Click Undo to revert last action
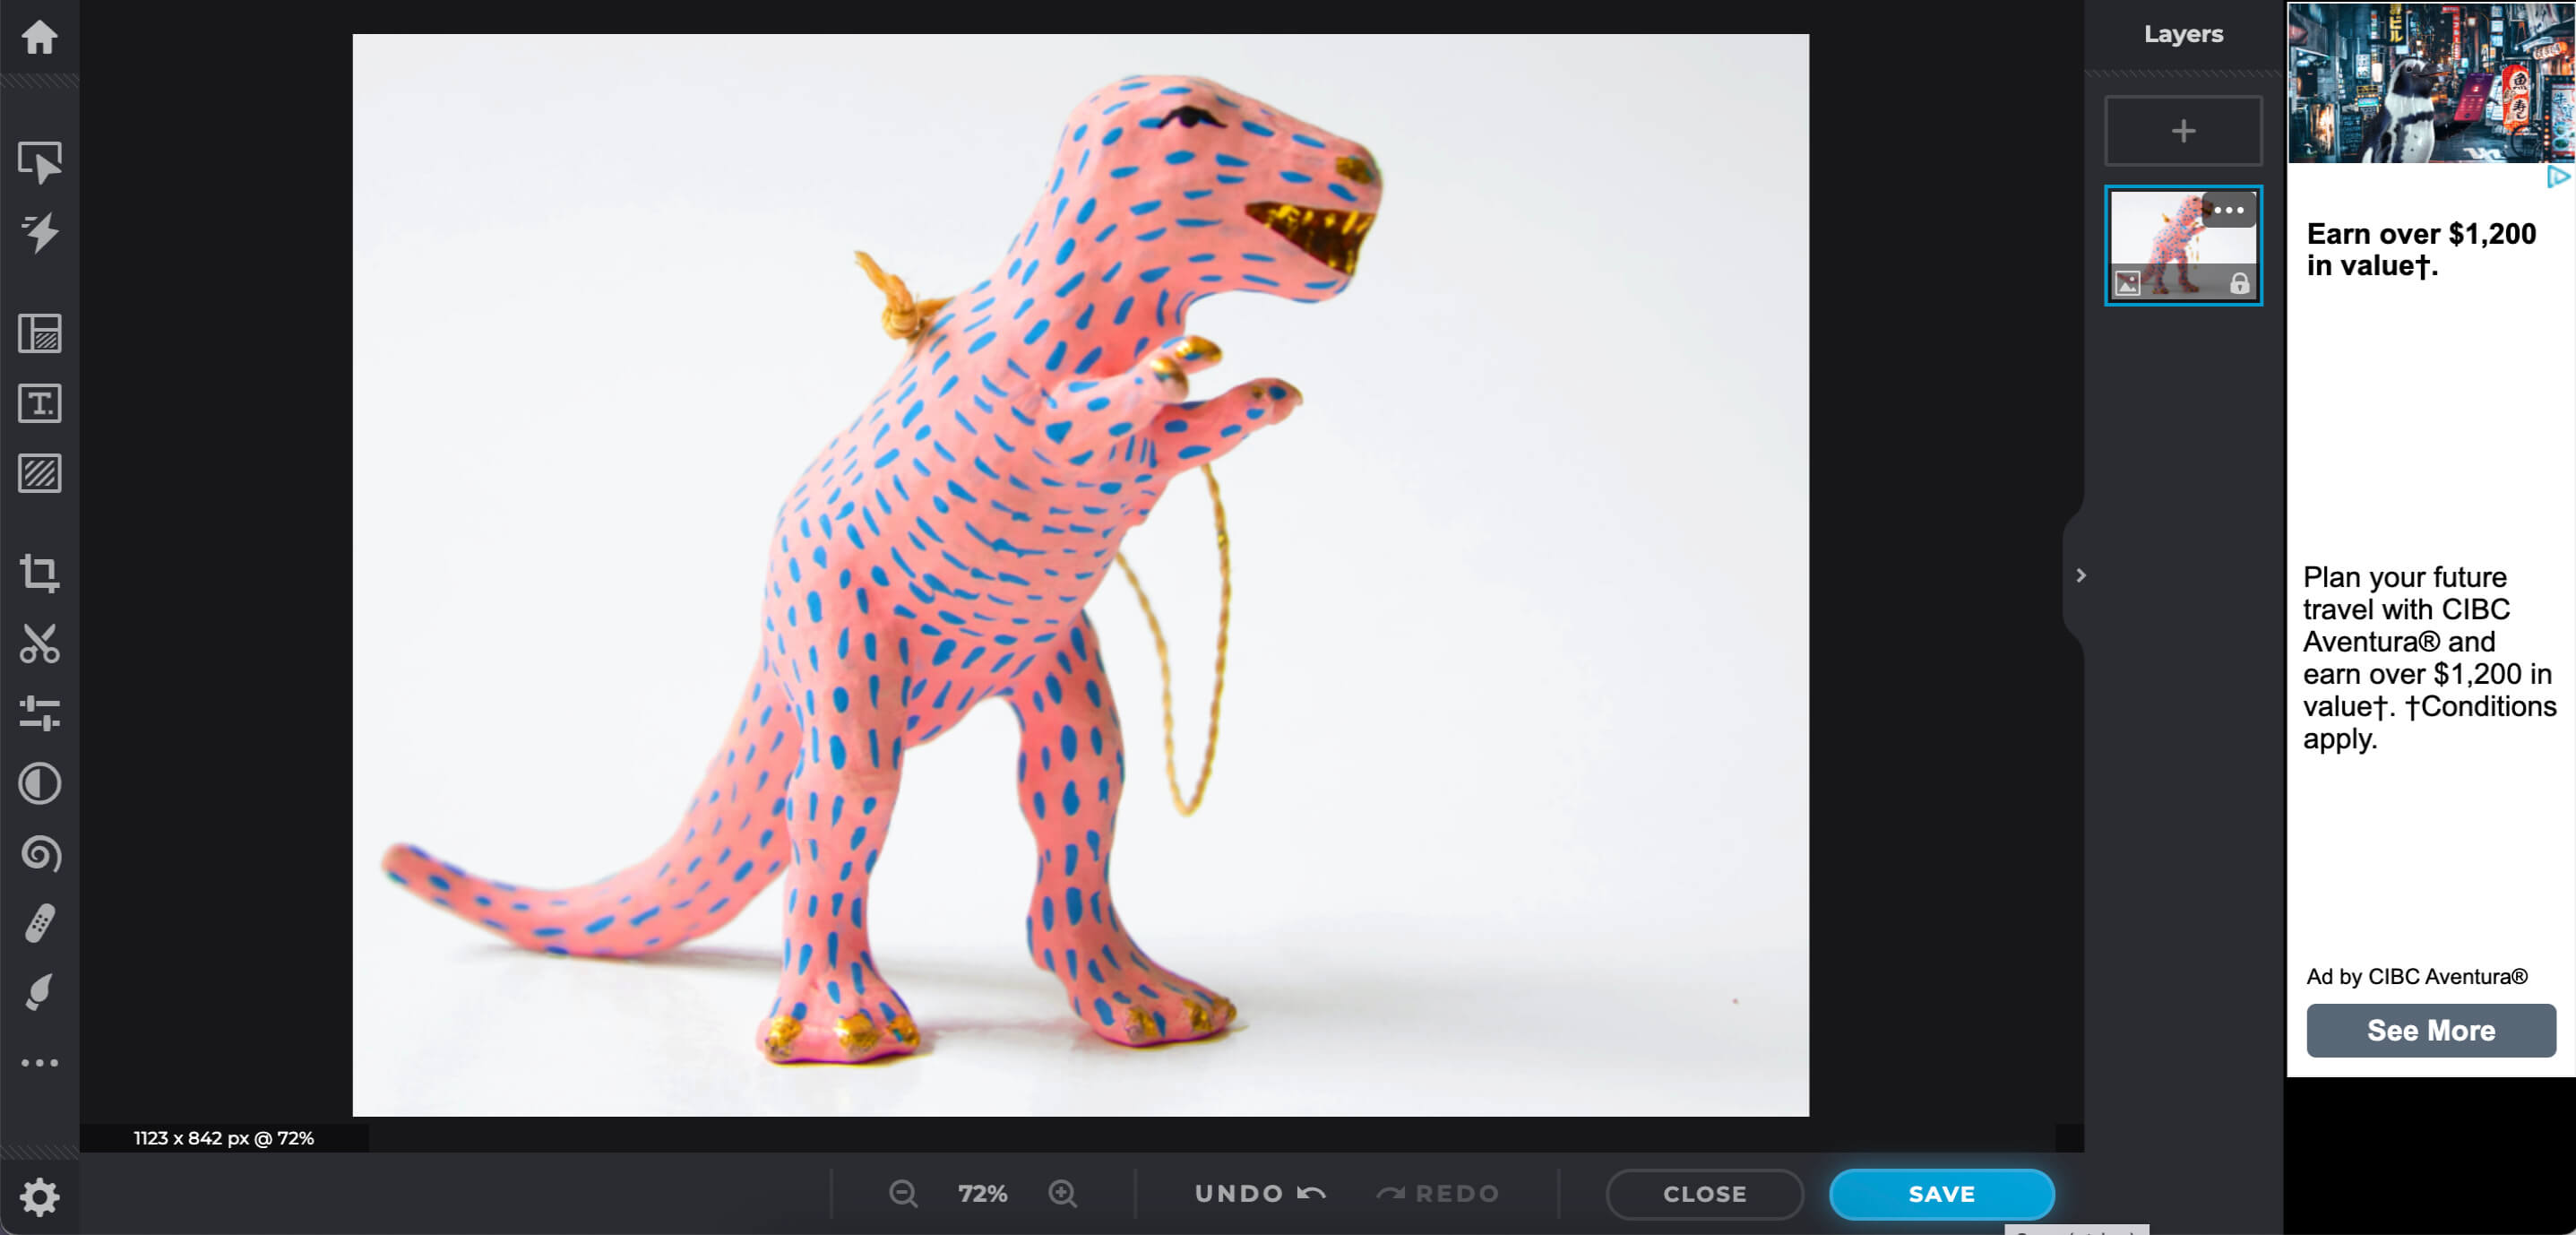 [x=1255, y=1194]
